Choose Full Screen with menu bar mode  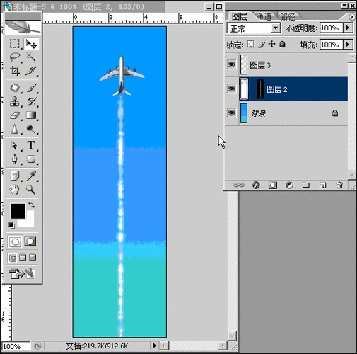pos(23,258)
